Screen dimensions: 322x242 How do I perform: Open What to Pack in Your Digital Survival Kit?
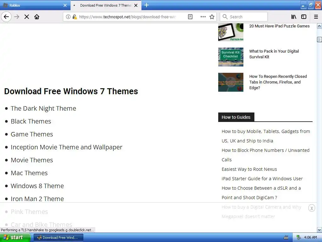tap(274, 54)
